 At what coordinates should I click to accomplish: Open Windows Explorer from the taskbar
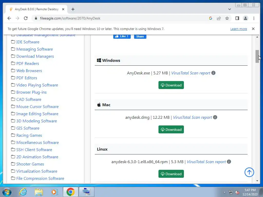click(x=39, y=192)
